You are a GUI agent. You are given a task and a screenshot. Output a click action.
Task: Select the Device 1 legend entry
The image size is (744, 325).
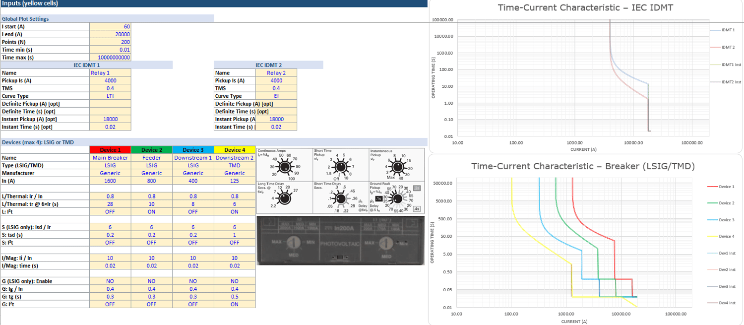(x=720, y=187)
